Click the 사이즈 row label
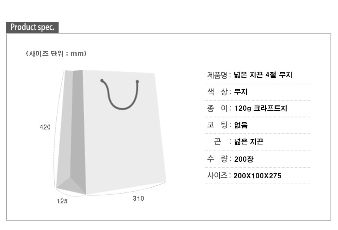This screenshot has width=338, height=230. point(217,175)
